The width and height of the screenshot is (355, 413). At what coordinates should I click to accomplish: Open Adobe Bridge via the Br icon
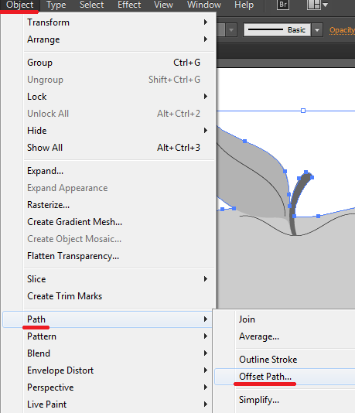click(283, 5)
